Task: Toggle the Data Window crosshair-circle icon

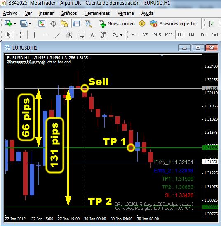Action: pos(53,24)
